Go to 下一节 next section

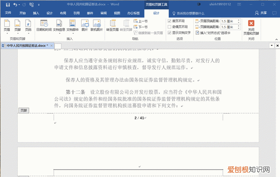pos(141,27)
